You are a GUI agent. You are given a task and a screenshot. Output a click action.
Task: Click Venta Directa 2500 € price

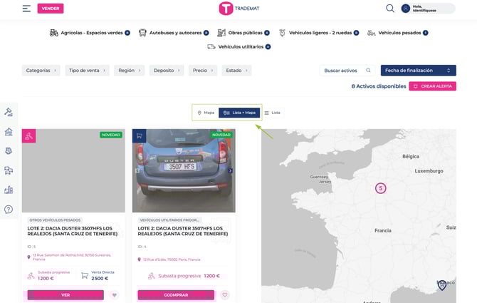98,276
